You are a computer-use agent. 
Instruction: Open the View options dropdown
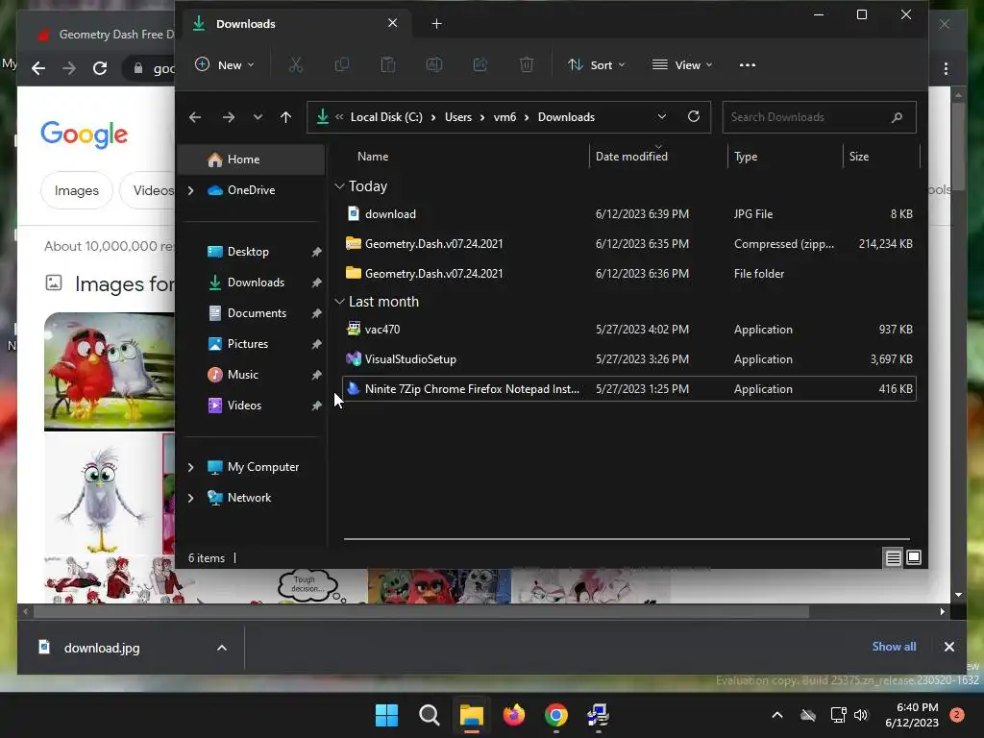point(682,64)
